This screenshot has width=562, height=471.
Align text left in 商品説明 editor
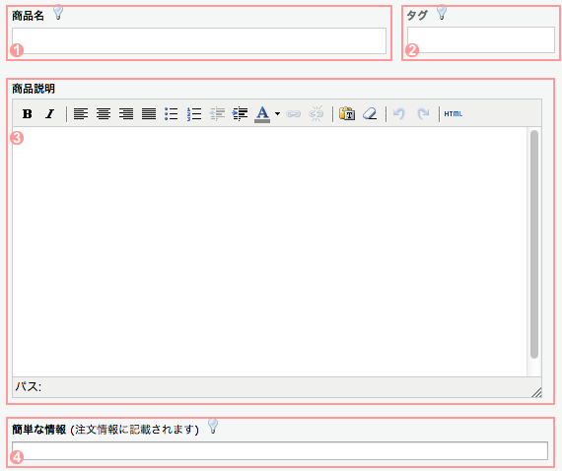pos(81,114)
